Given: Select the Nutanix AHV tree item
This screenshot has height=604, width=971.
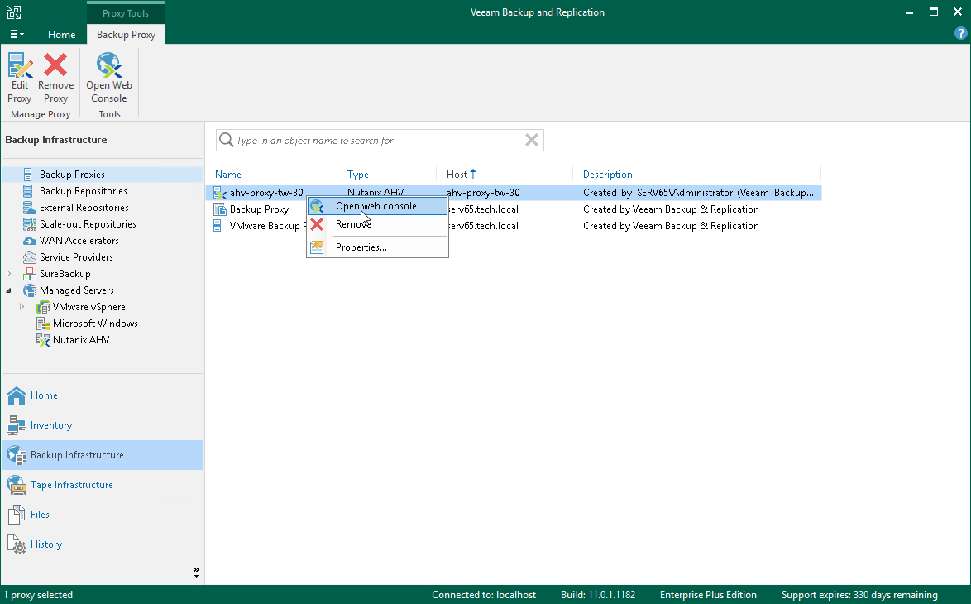Looking at the screenshot, I should pos(81,340).
